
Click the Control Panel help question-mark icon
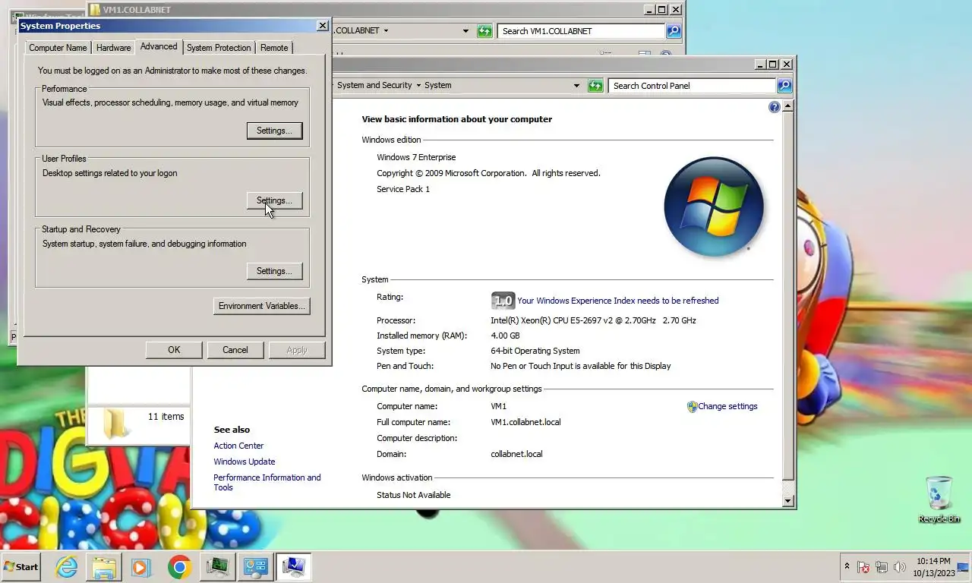tap(775, 107)
